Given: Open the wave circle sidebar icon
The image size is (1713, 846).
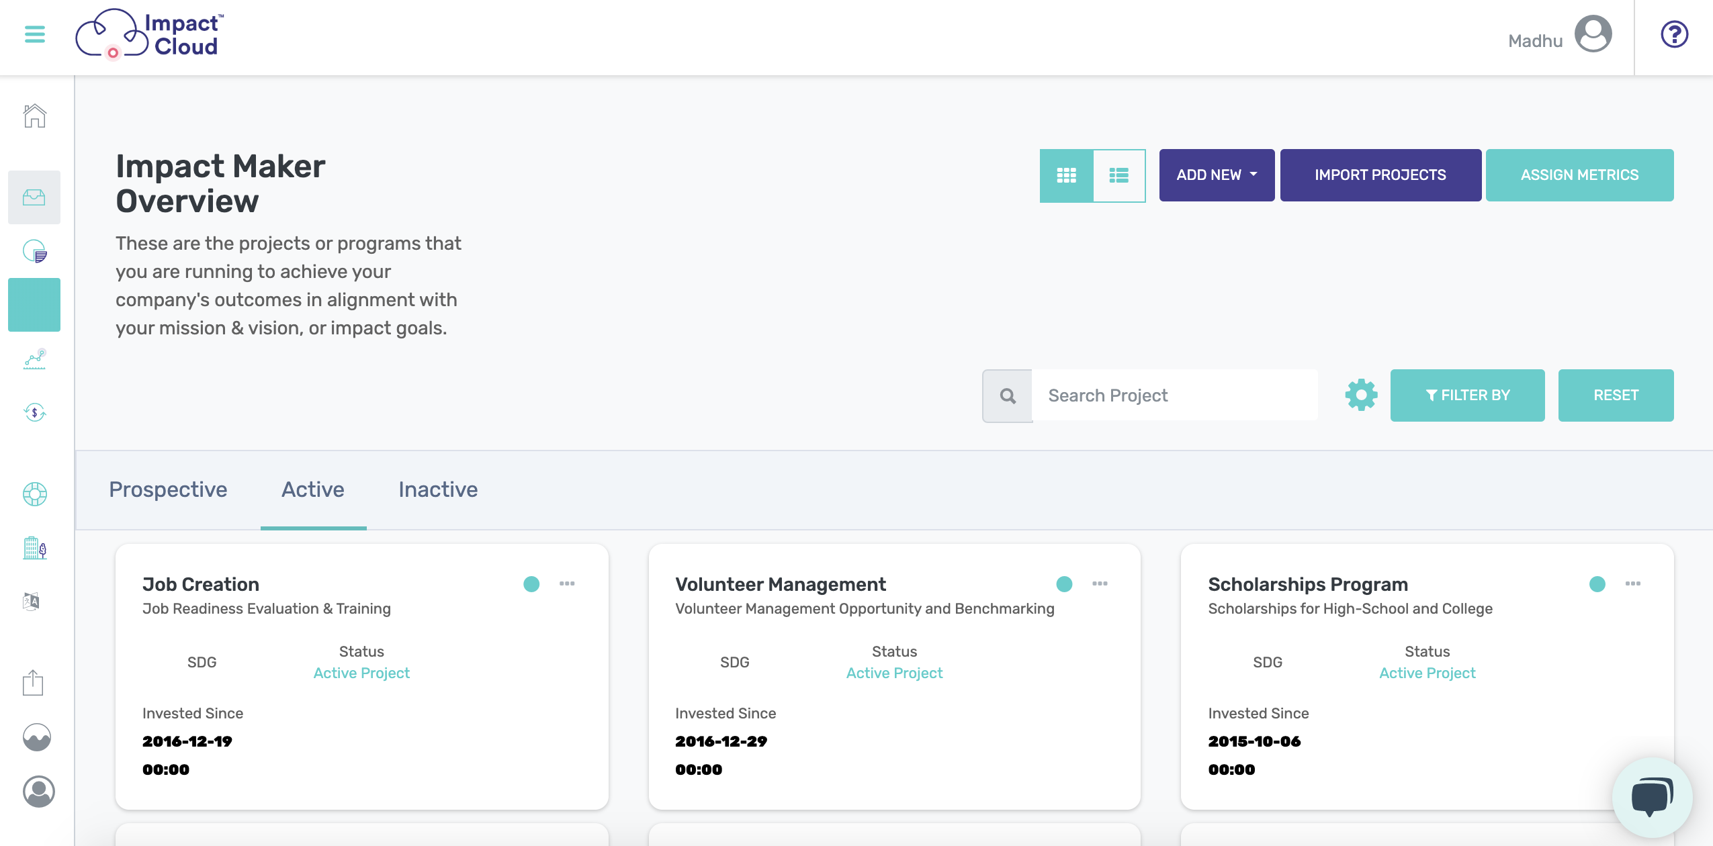Looking at the screenshot, I should pos(37,737).
